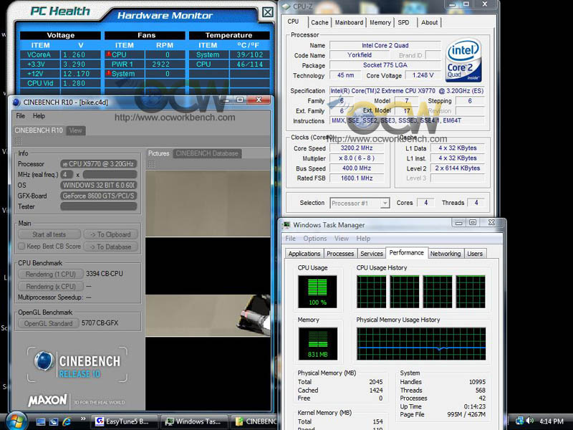The width and height of the screenshot is (573, 430).
Task: Click the Task Manager title bar icon
Action: [x=286, y=225]
